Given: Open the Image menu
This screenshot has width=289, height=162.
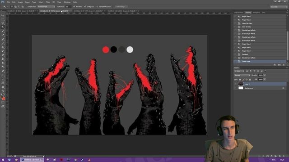Looking at the screenshot, I should click(20, 2).
